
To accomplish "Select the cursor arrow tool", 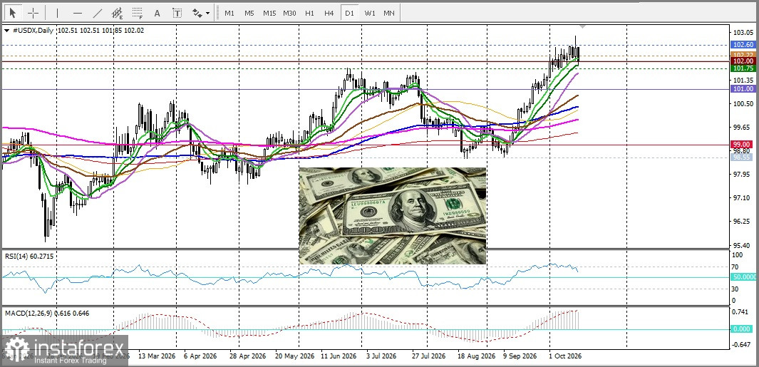I will [13, 13].
